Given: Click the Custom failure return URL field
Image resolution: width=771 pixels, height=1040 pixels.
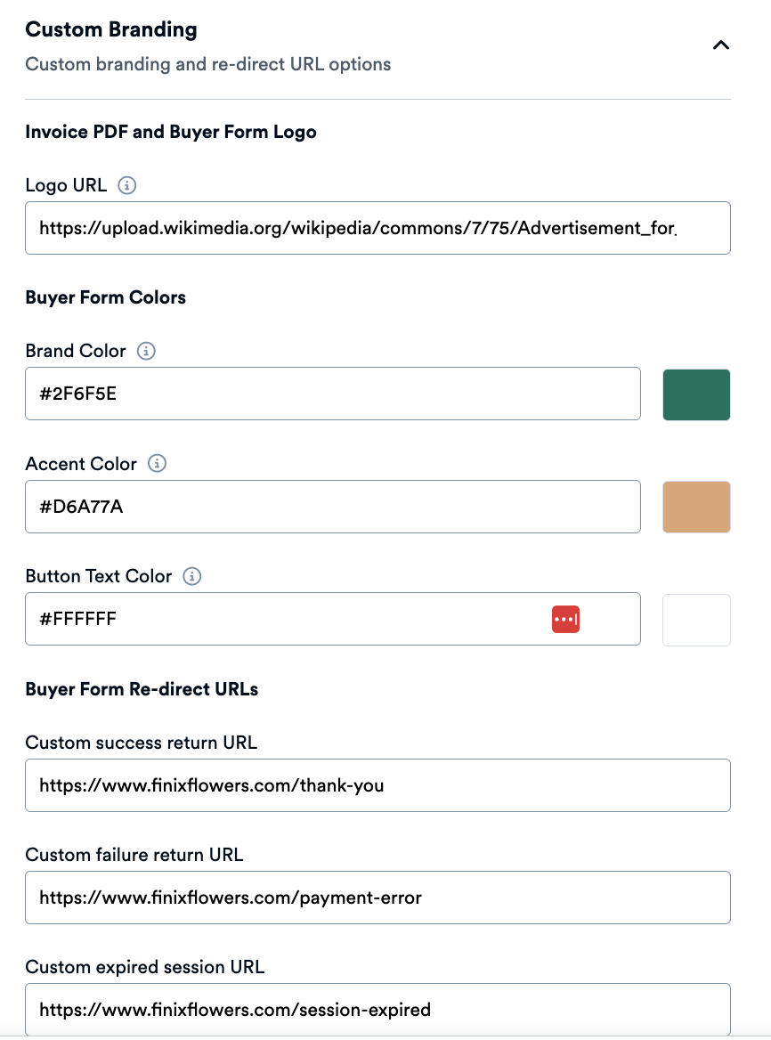Looking at the screenshot, I should tap(377, 898).
